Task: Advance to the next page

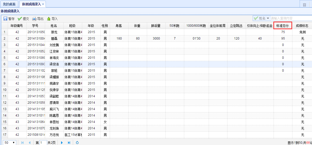Action: (62, 143)
